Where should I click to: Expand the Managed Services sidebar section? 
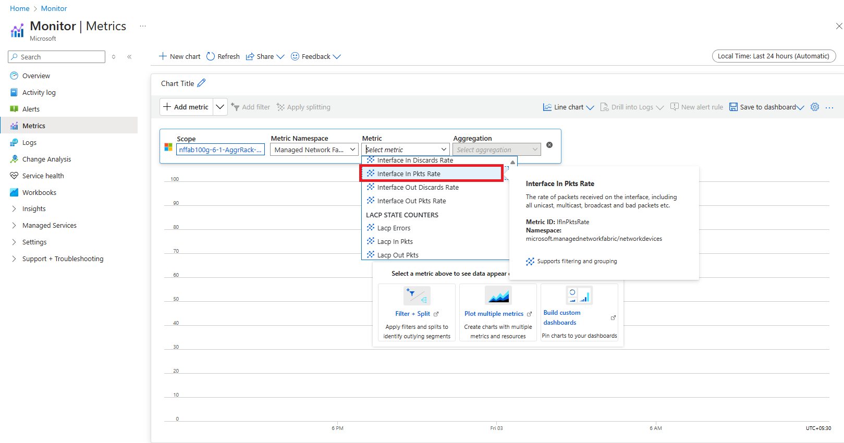[49, 225]
